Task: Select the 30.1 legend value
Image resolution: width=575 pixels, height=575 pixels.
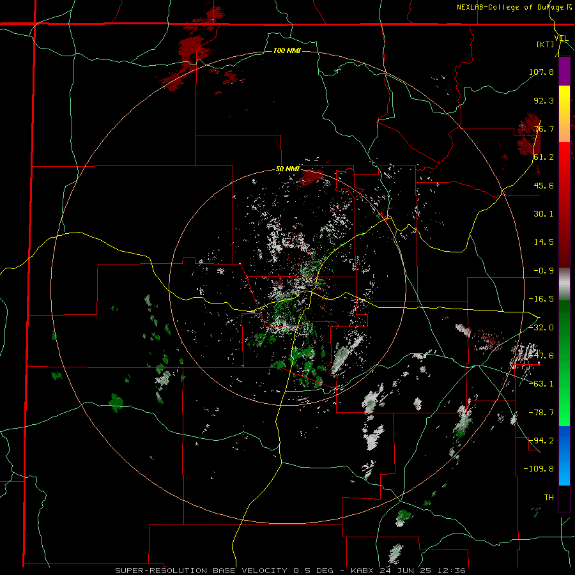Action: (544, 214)
